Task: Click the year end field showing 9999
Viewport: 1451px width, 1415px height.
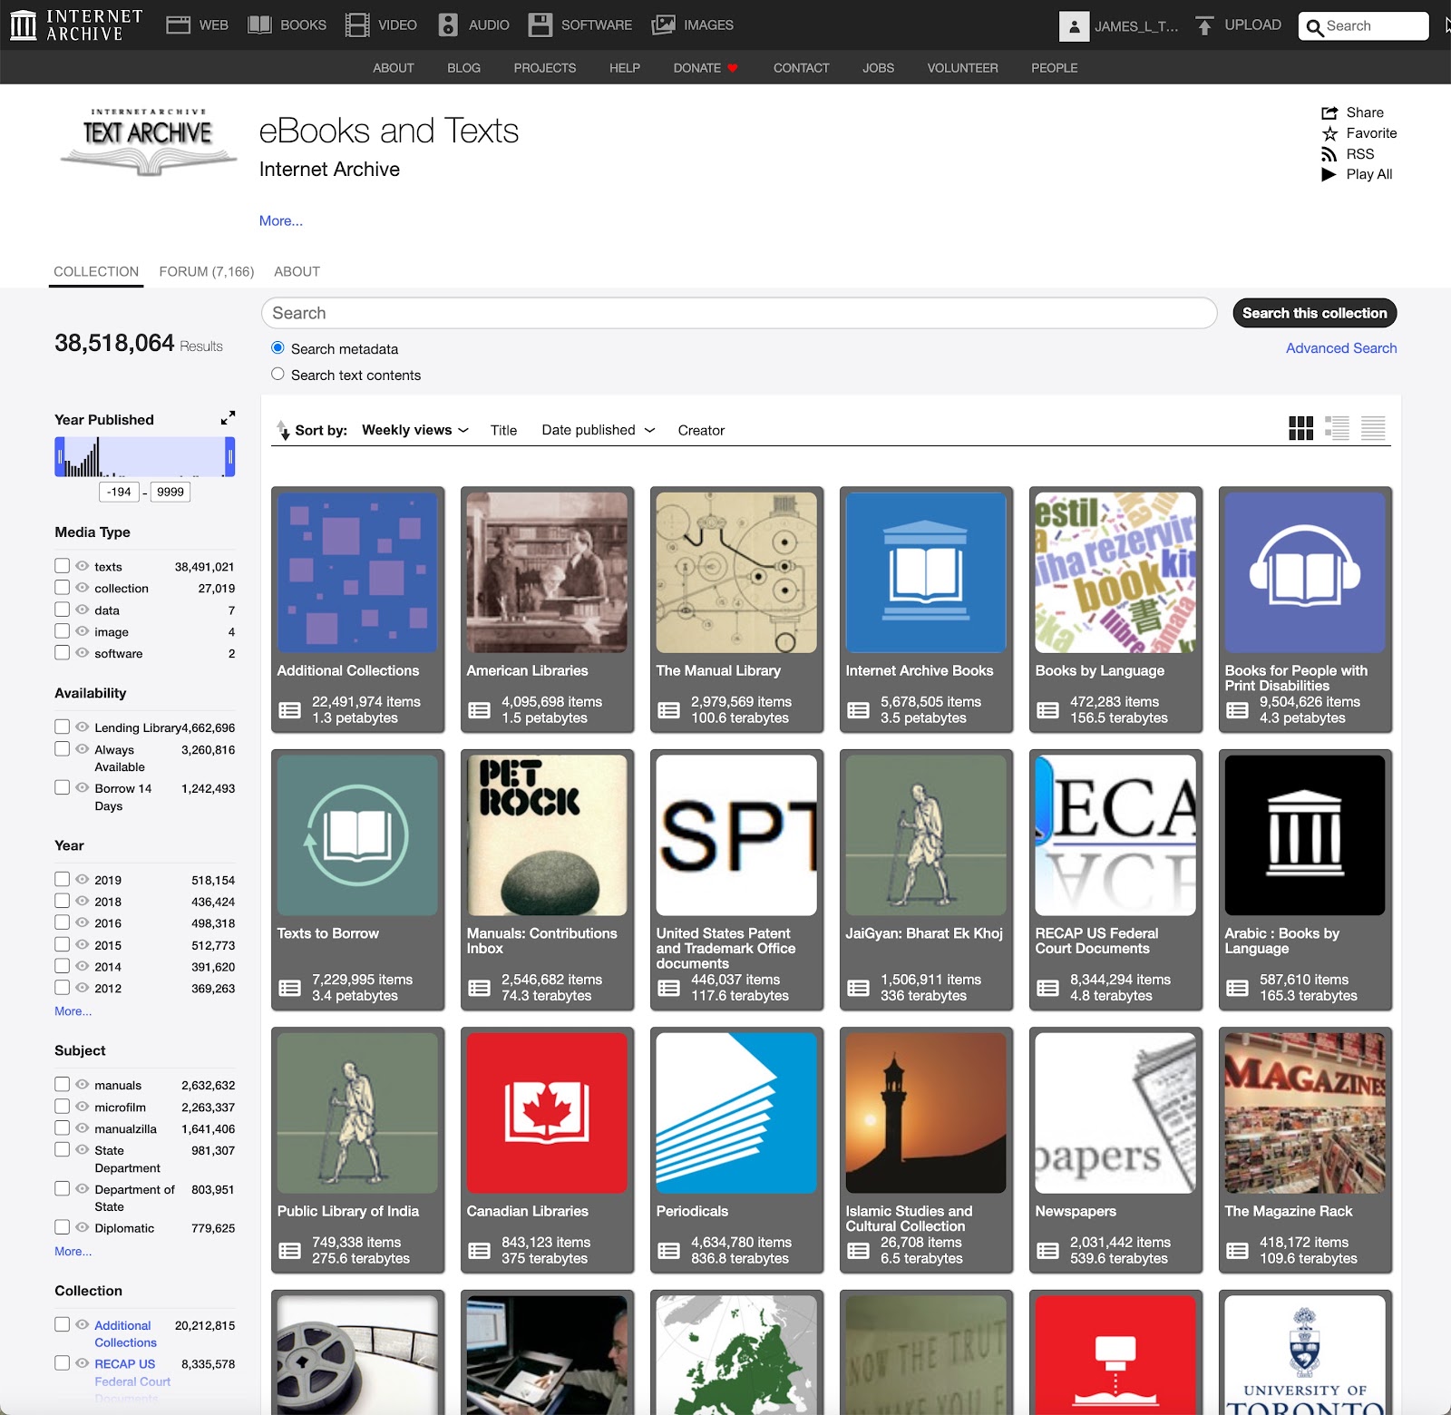Action: (x=170, y=492)
